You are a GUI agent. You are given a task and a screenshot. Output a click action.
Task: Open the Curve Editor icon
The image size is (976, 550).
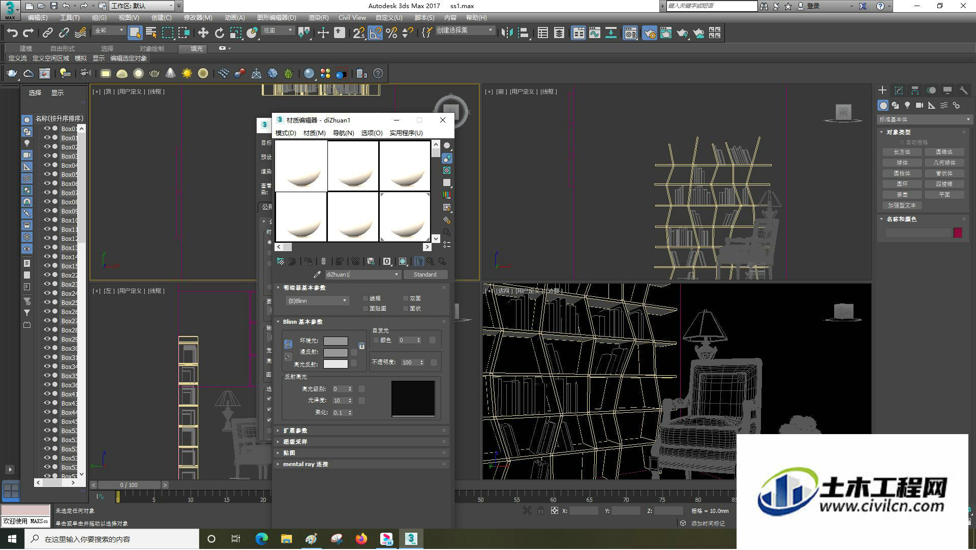[x=595, y=33]
